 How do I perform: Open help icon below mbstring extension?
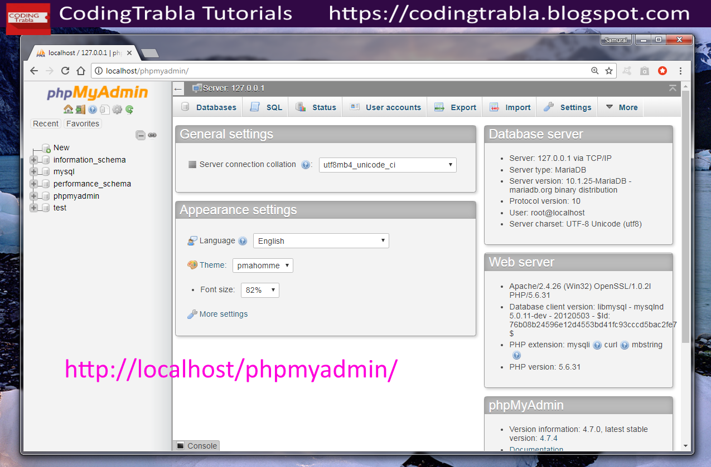pos(516,356)
